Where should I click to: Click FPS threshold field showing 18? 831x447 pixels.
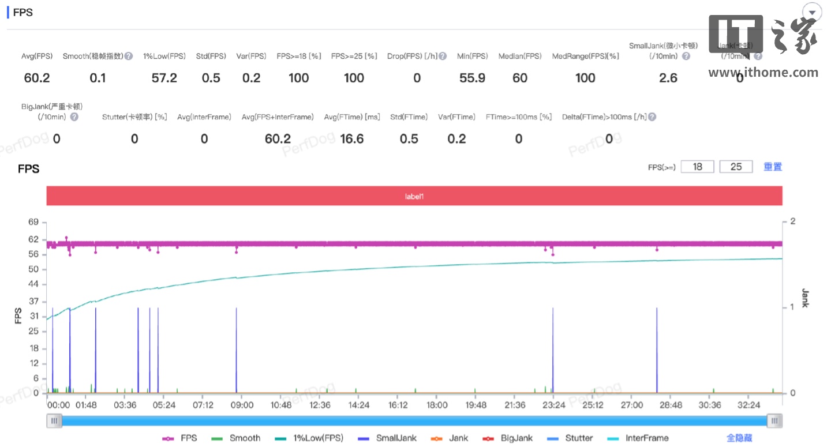pos(697,167)
